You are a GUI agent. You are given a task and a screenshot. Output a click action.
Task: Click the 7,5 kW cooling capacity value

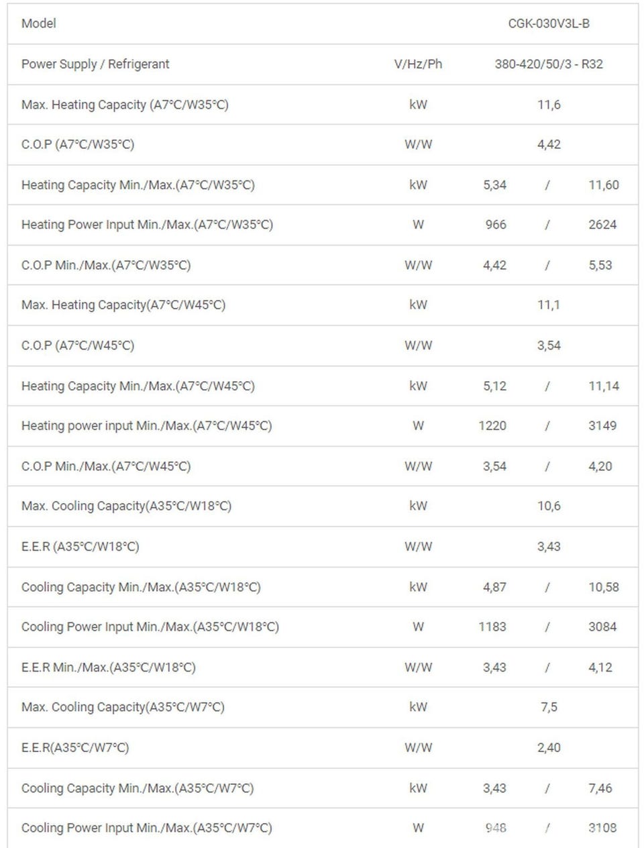click(548, 707)
